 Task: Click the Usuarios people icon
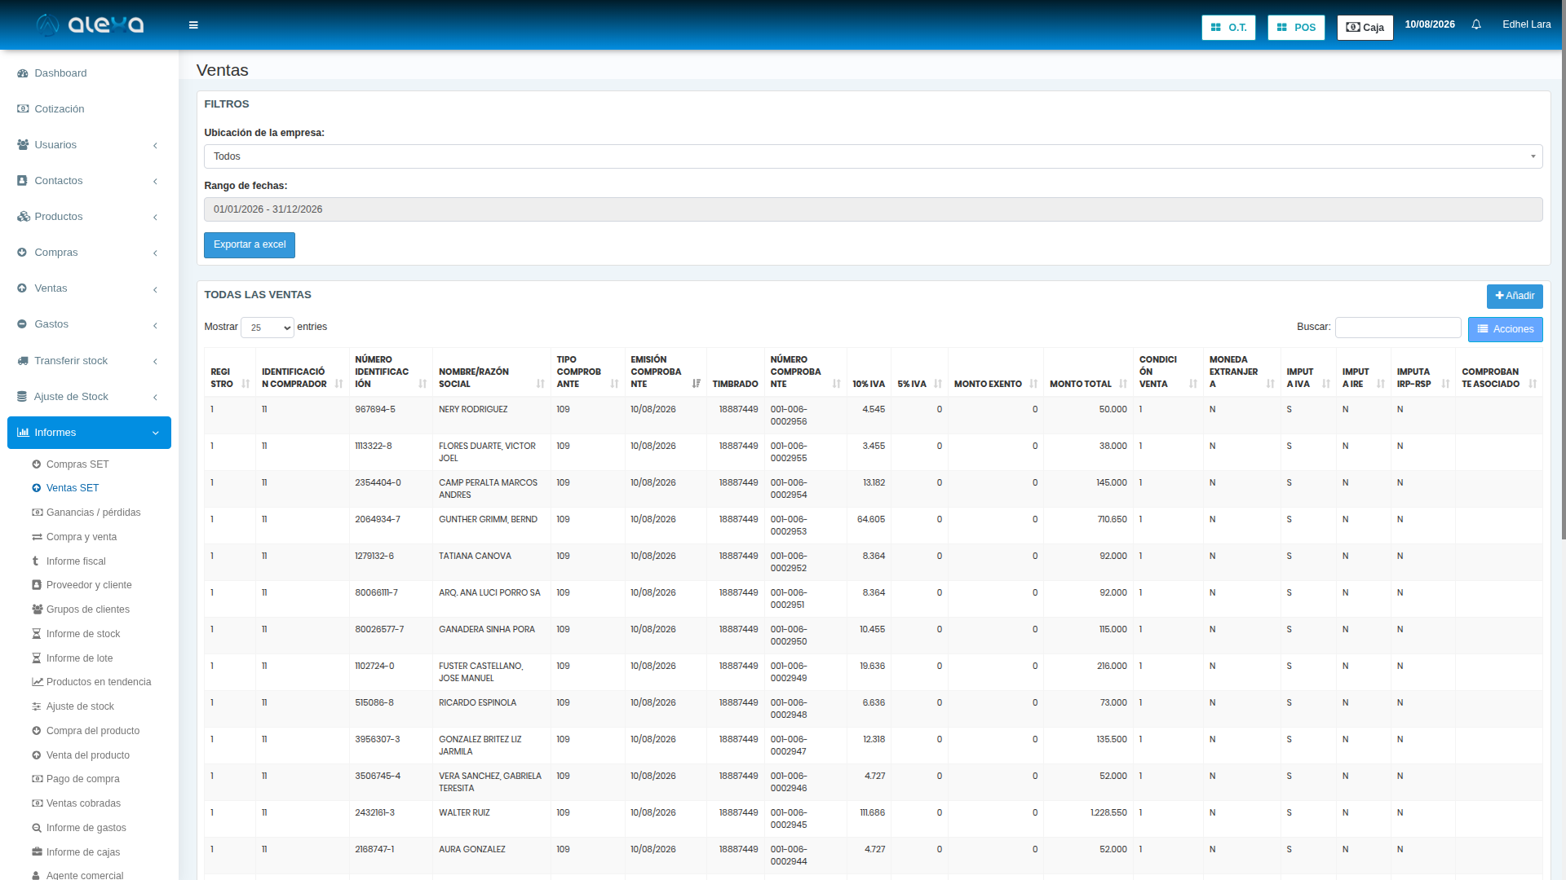point(23,145)
